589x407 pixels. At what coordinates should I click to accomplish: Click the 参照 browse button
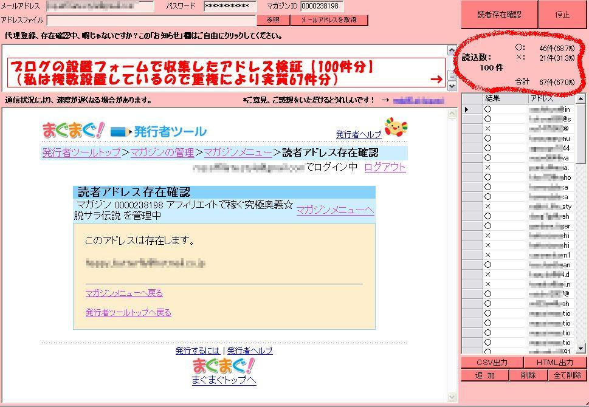point(273,20)
